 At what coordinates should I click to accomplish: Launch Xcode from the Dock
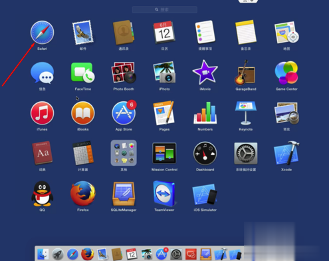[221, 254]
